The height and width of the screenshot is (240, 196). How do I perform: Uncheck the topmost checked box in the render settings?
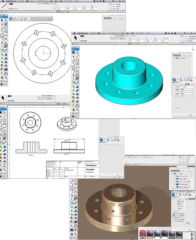pos(173,214)
